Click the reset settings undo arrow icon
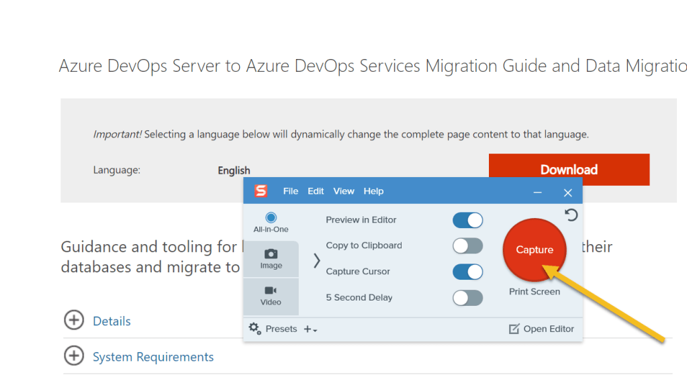The image size is (687, 375). pyautogui.click(x=571, y=215)
